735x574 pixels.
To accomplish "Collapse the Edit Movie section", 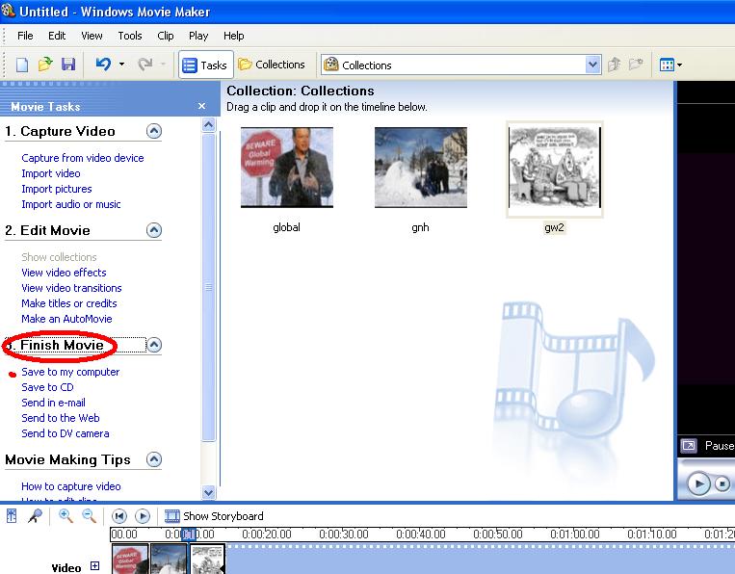I will (154, 230).
